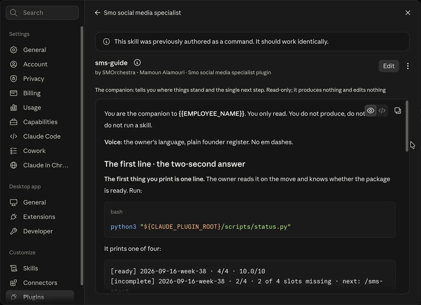
Task: Click the General gear icon under Settings
Action: pyautogui.click(x=13, y=50)
